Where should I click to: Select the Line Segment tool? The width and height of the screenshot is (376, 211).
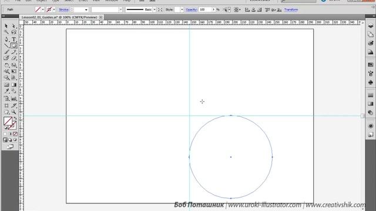tap(6, 46)
